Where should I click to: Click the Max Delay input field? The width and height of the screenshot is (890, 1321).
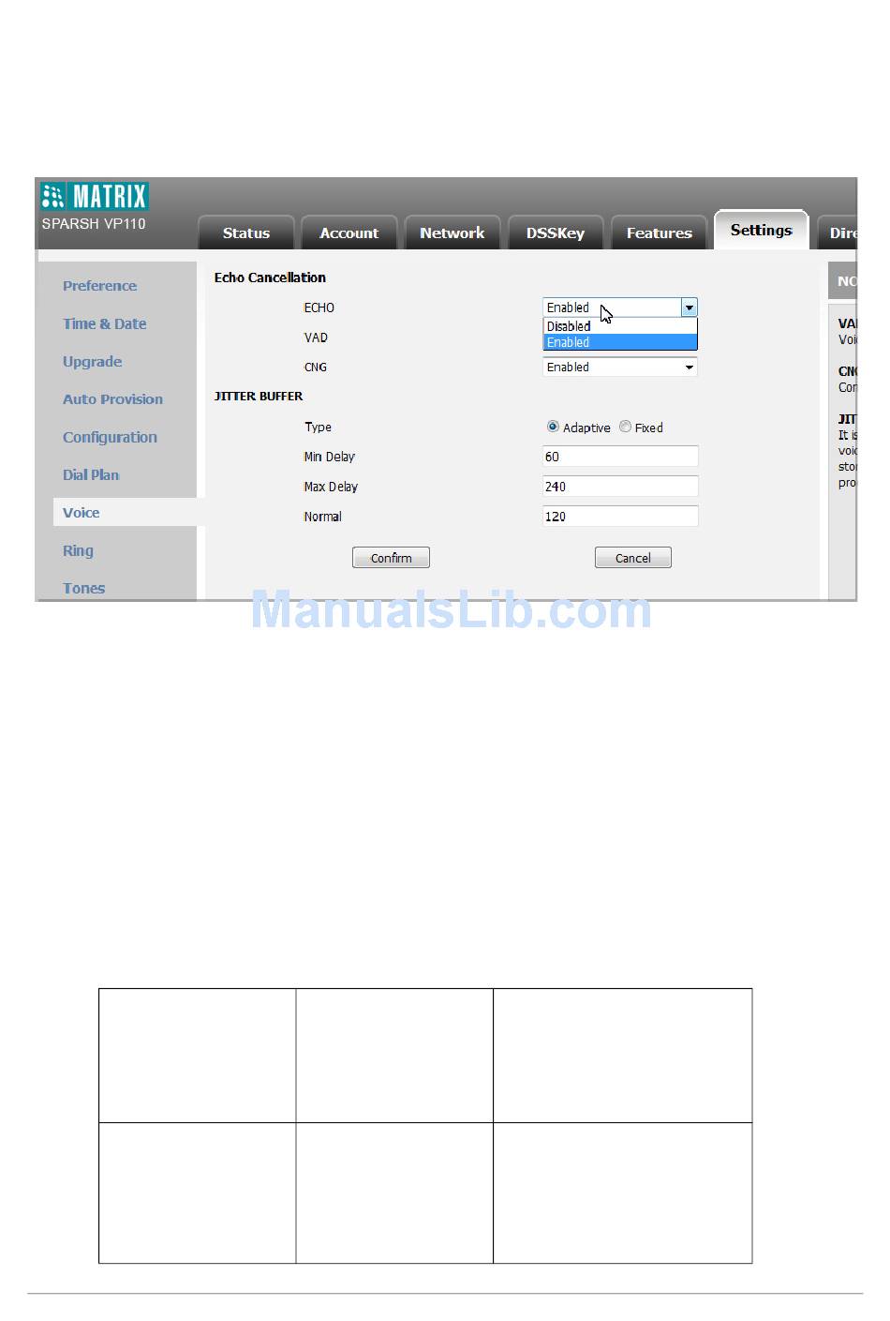tap(620, 487)
